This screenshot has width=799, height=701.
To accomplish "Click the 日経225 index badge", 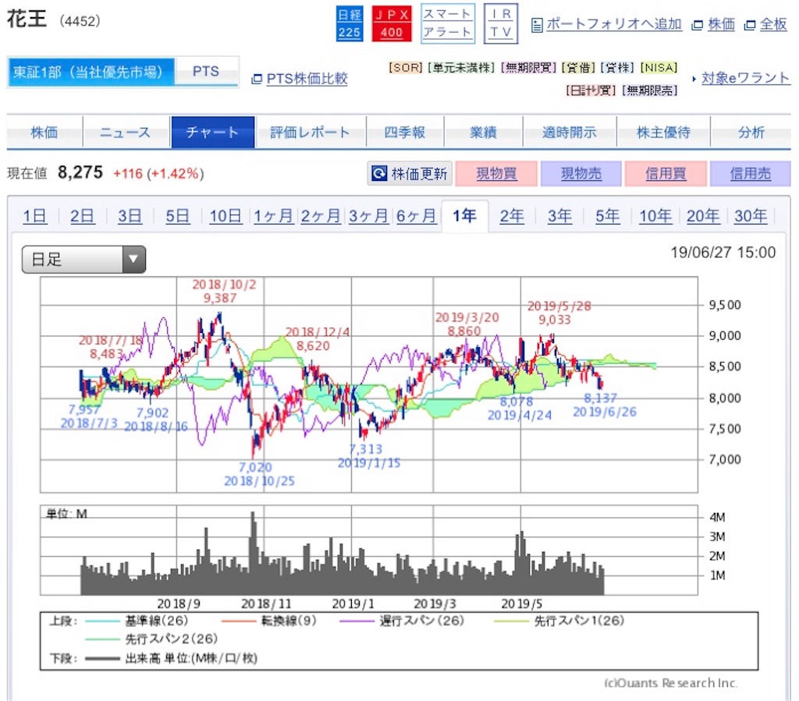I will (x=350, y=23).
